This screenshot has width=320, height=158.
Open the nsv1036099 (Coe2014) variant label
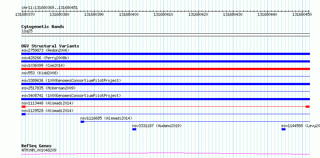tap(43, 65)
